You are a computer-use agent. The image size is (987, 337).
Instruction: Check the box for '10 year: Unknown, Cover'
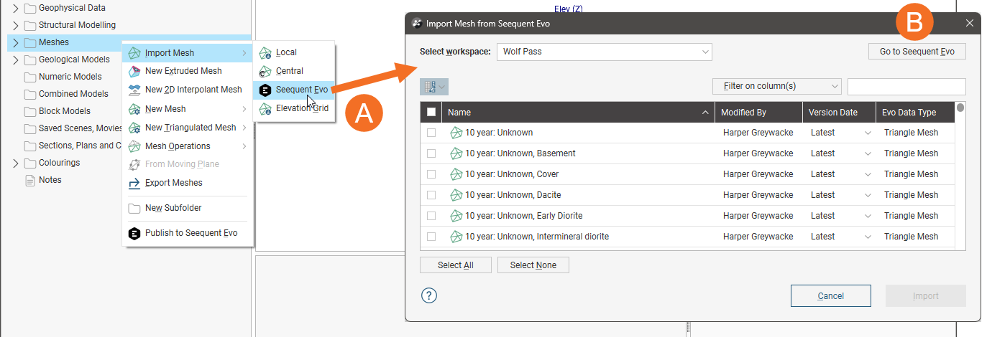[x=431, y=174]
